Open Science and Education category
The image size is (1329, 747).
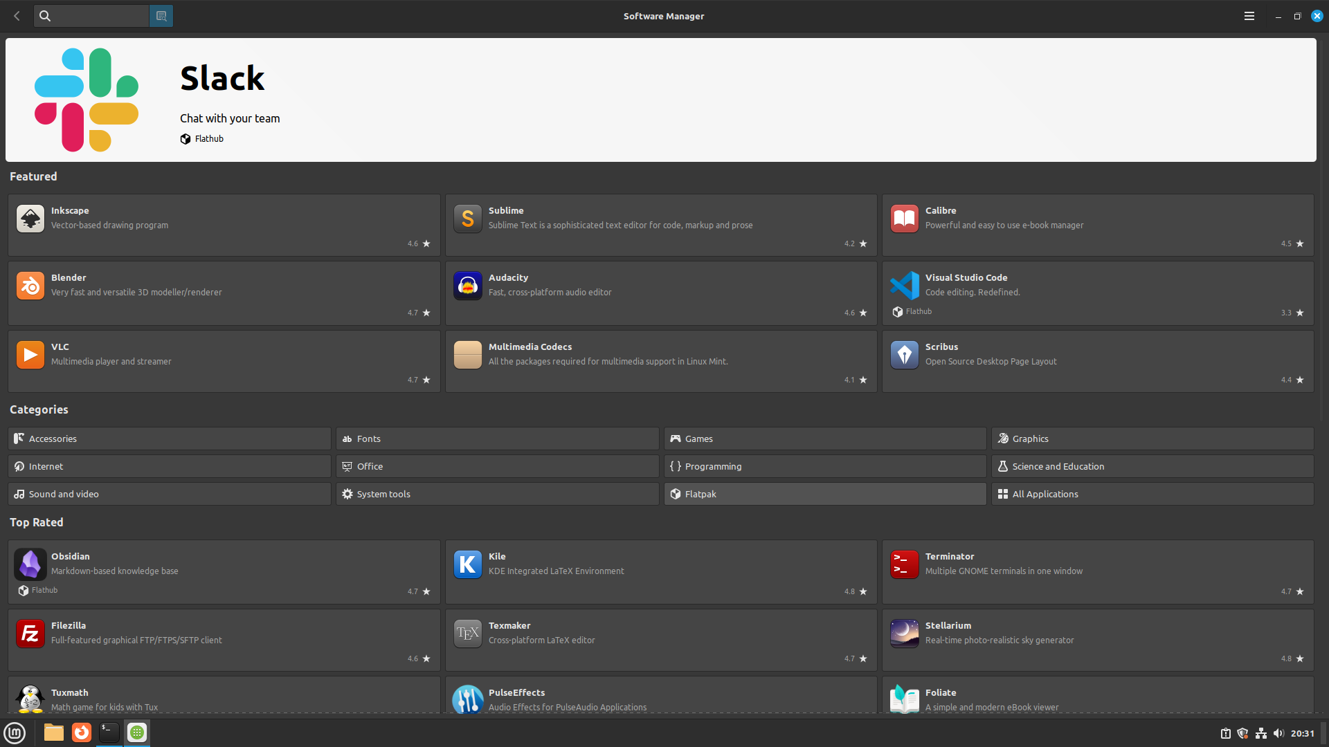(x=1152, y=466)
